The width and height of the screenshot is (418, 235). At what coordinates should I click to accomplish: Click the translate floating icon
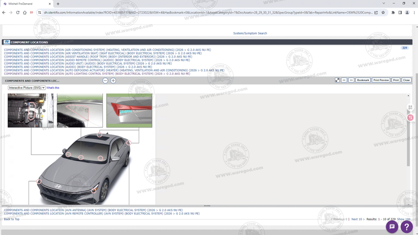click(x=410, y=118)
